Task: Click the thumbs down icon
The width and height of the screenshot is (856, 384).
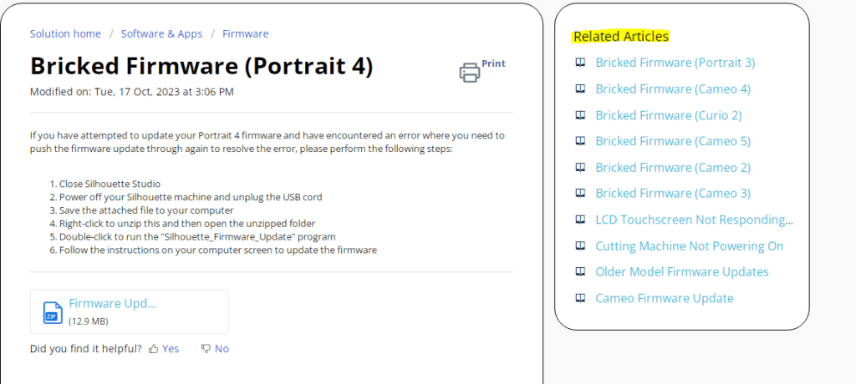Action: [206, 349]
